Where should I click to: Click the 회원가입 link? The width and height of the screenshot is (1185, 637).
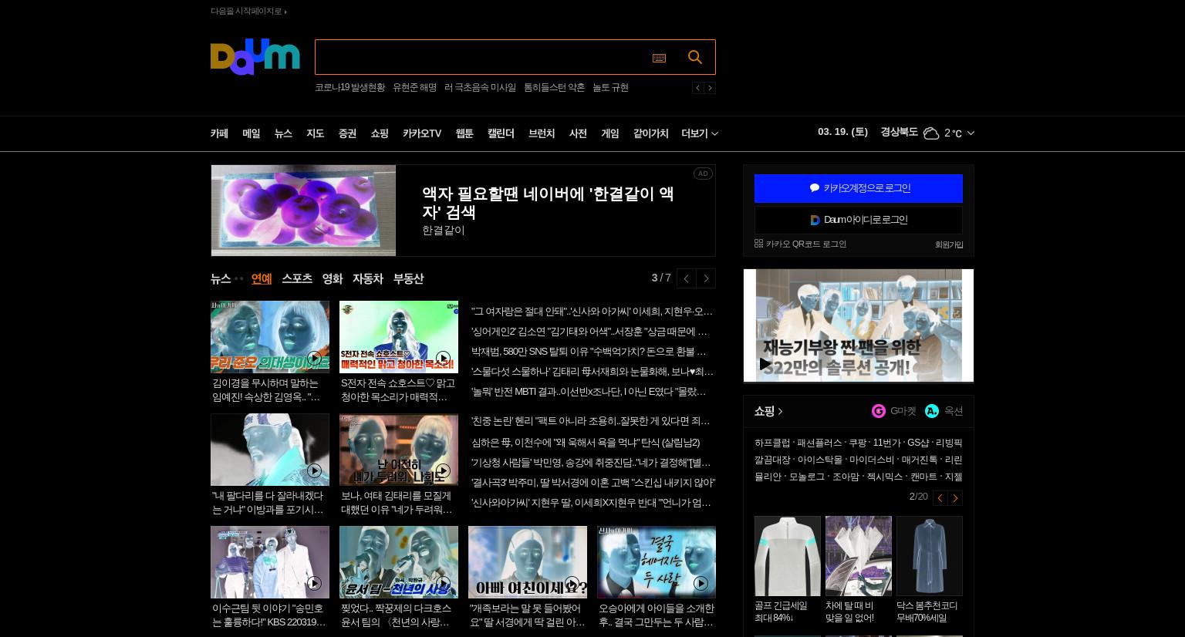tap(949, 244)
